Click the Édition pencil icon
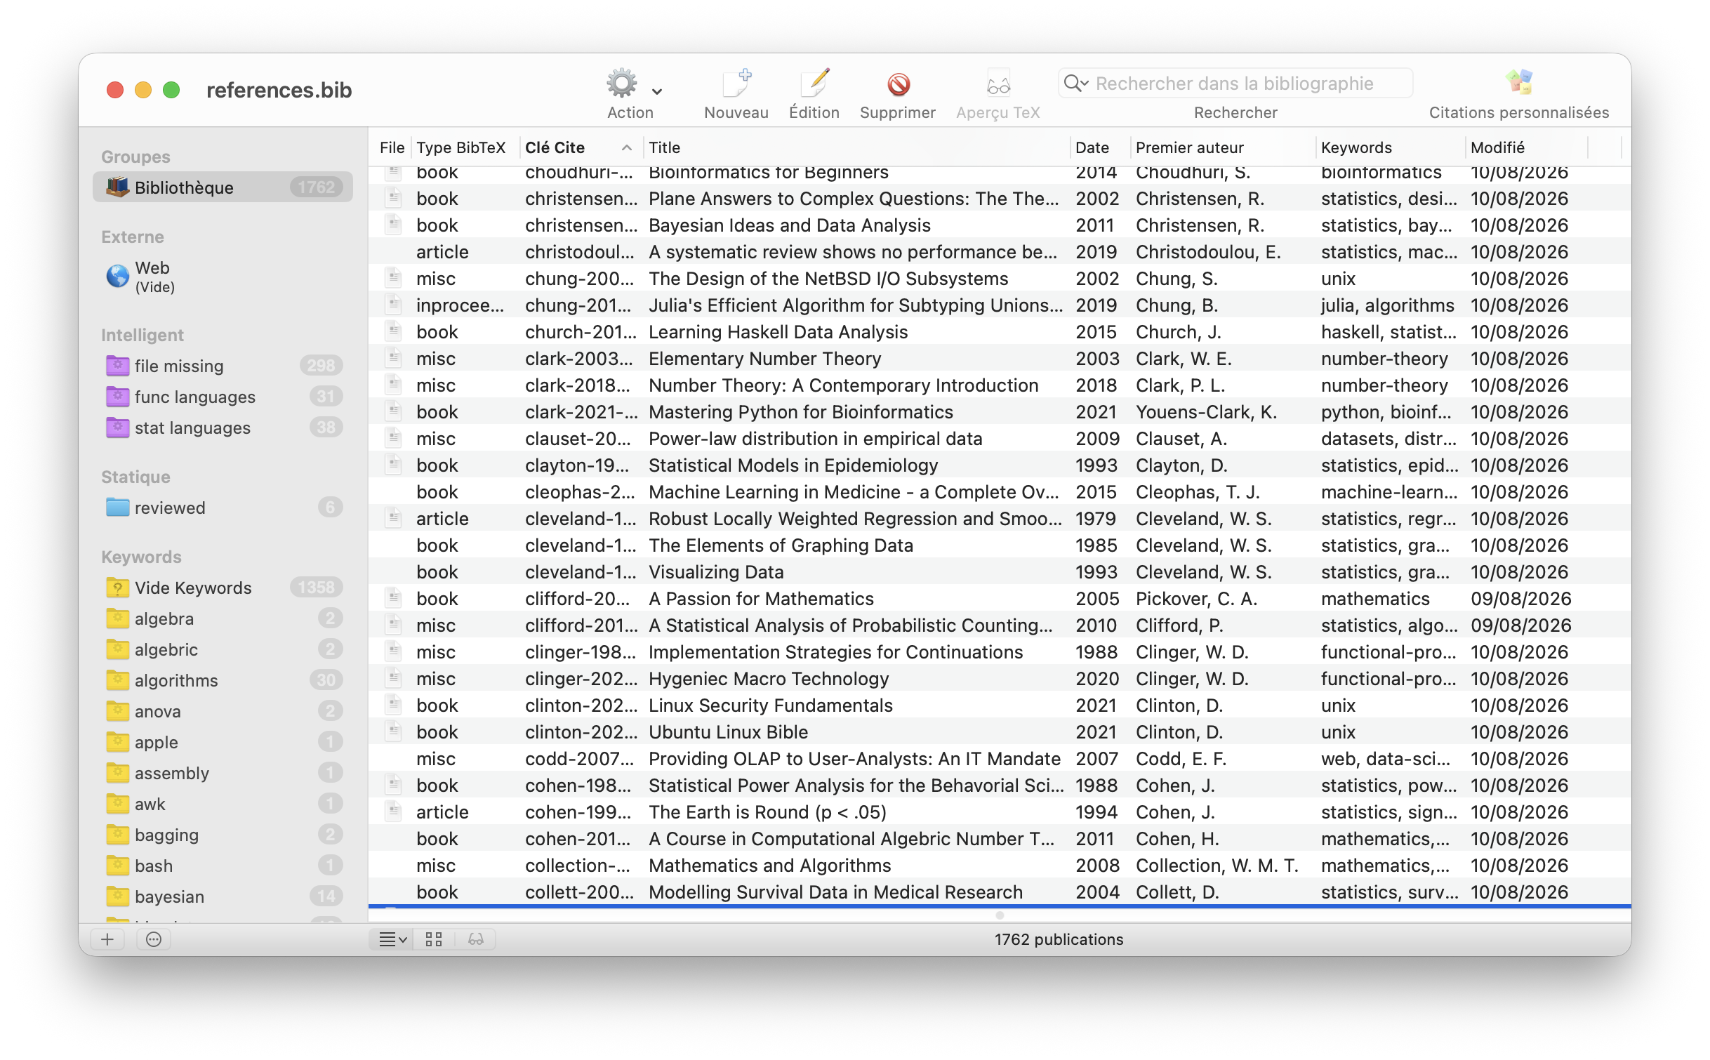 point(814,84)
